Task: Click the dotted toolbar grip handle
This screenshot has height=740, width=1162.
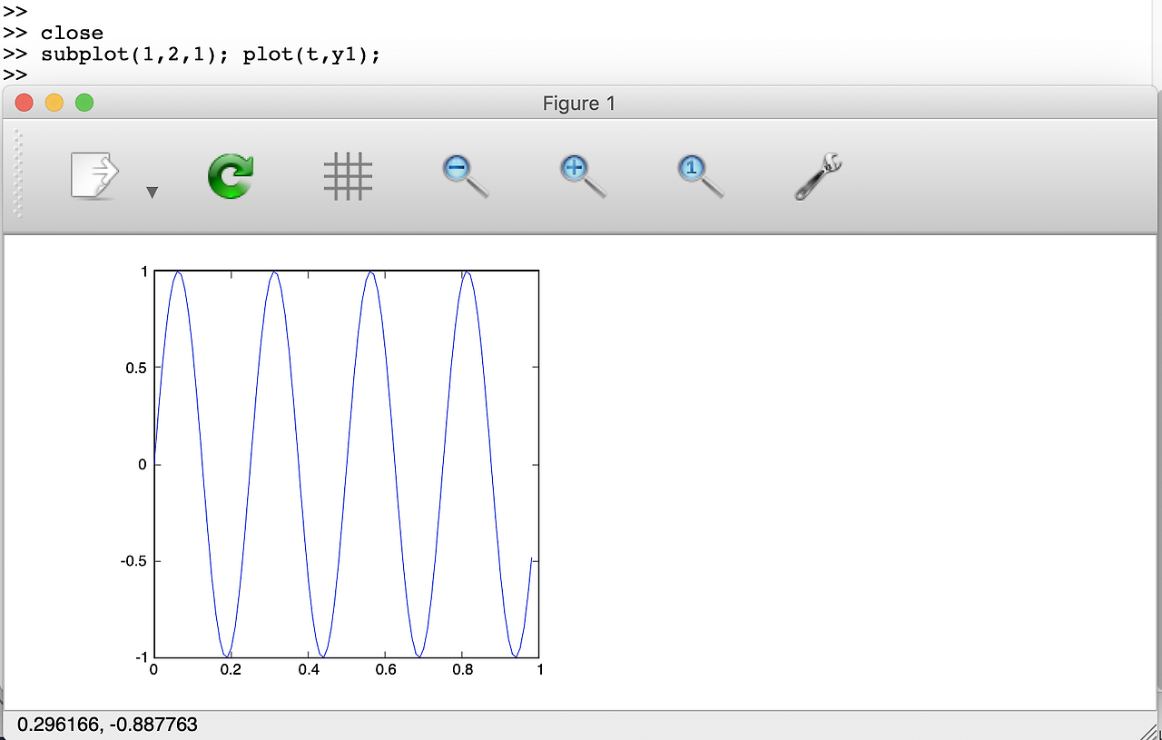Action: coord(16,174)
